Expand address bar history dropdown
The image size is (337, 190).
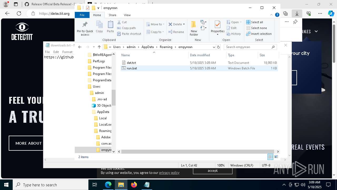click(x=214, y=47)
